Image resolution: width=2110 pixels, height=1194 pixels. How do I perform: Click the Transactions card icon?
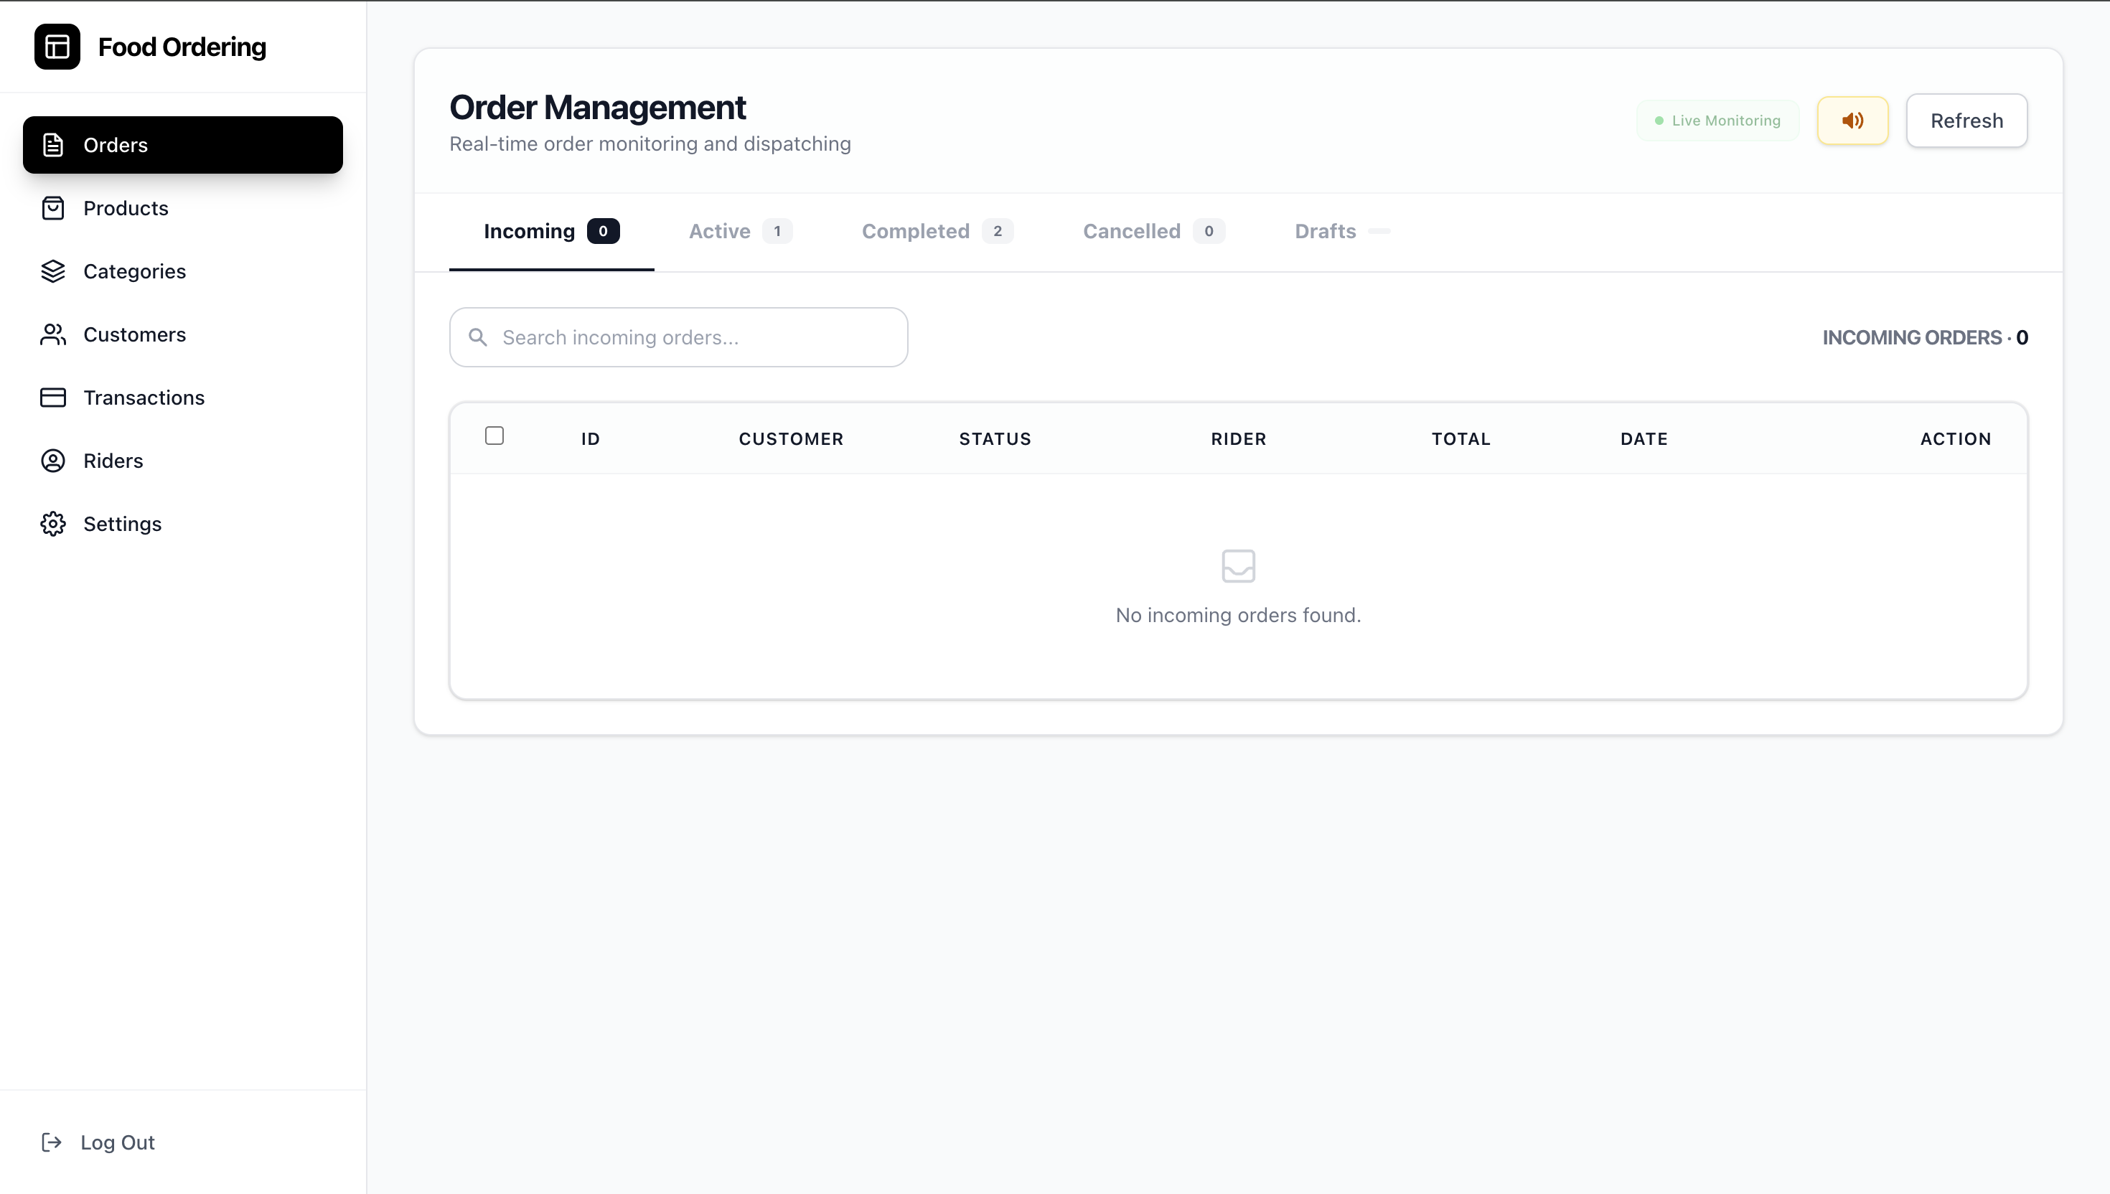53,398
